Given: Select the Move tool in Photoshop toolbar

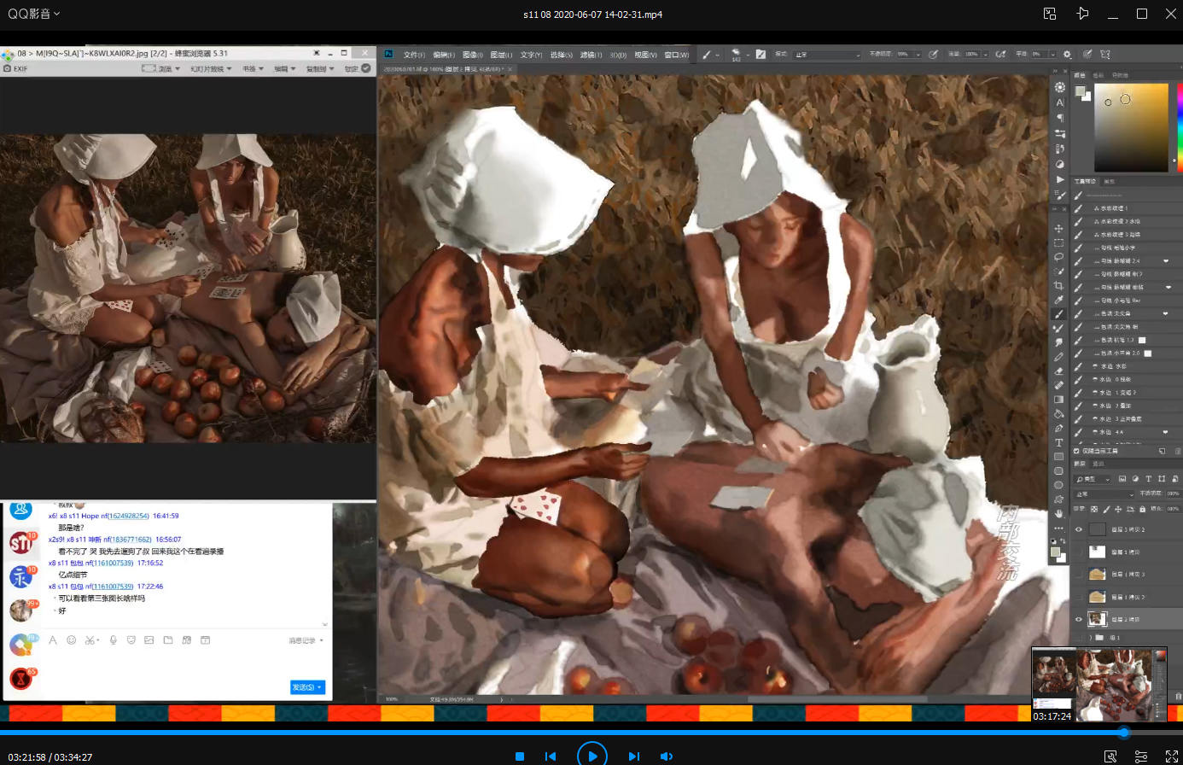Looking at the screenshot, I should point(1058,229).
